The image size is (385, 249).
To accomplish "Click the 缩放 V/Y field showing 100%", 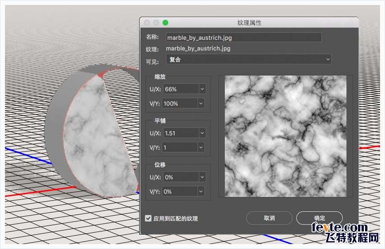I will (180, 103).
